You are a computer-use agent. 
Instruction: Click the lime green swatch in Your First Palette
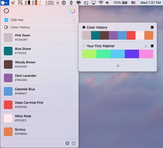point(89,54)
